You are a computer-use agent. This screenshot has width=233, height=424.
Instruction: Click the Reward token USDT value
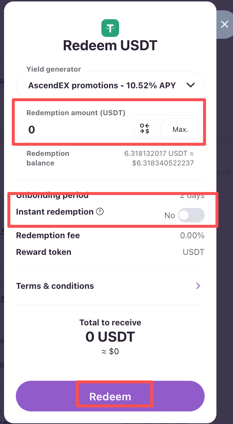[x=194, y=252]
